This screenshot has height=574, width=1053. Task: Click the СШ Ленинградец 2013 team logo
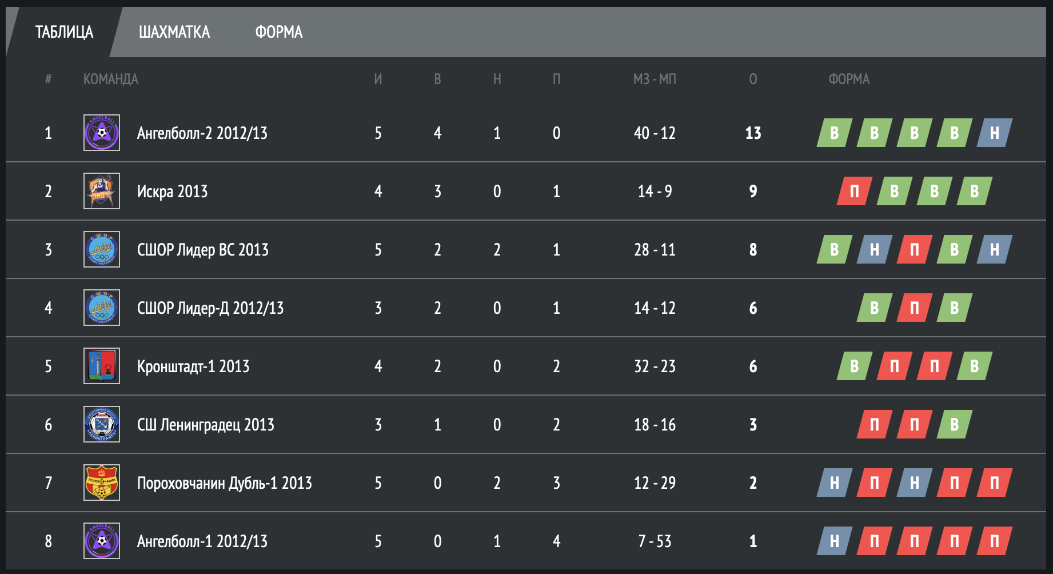point(102,424)
